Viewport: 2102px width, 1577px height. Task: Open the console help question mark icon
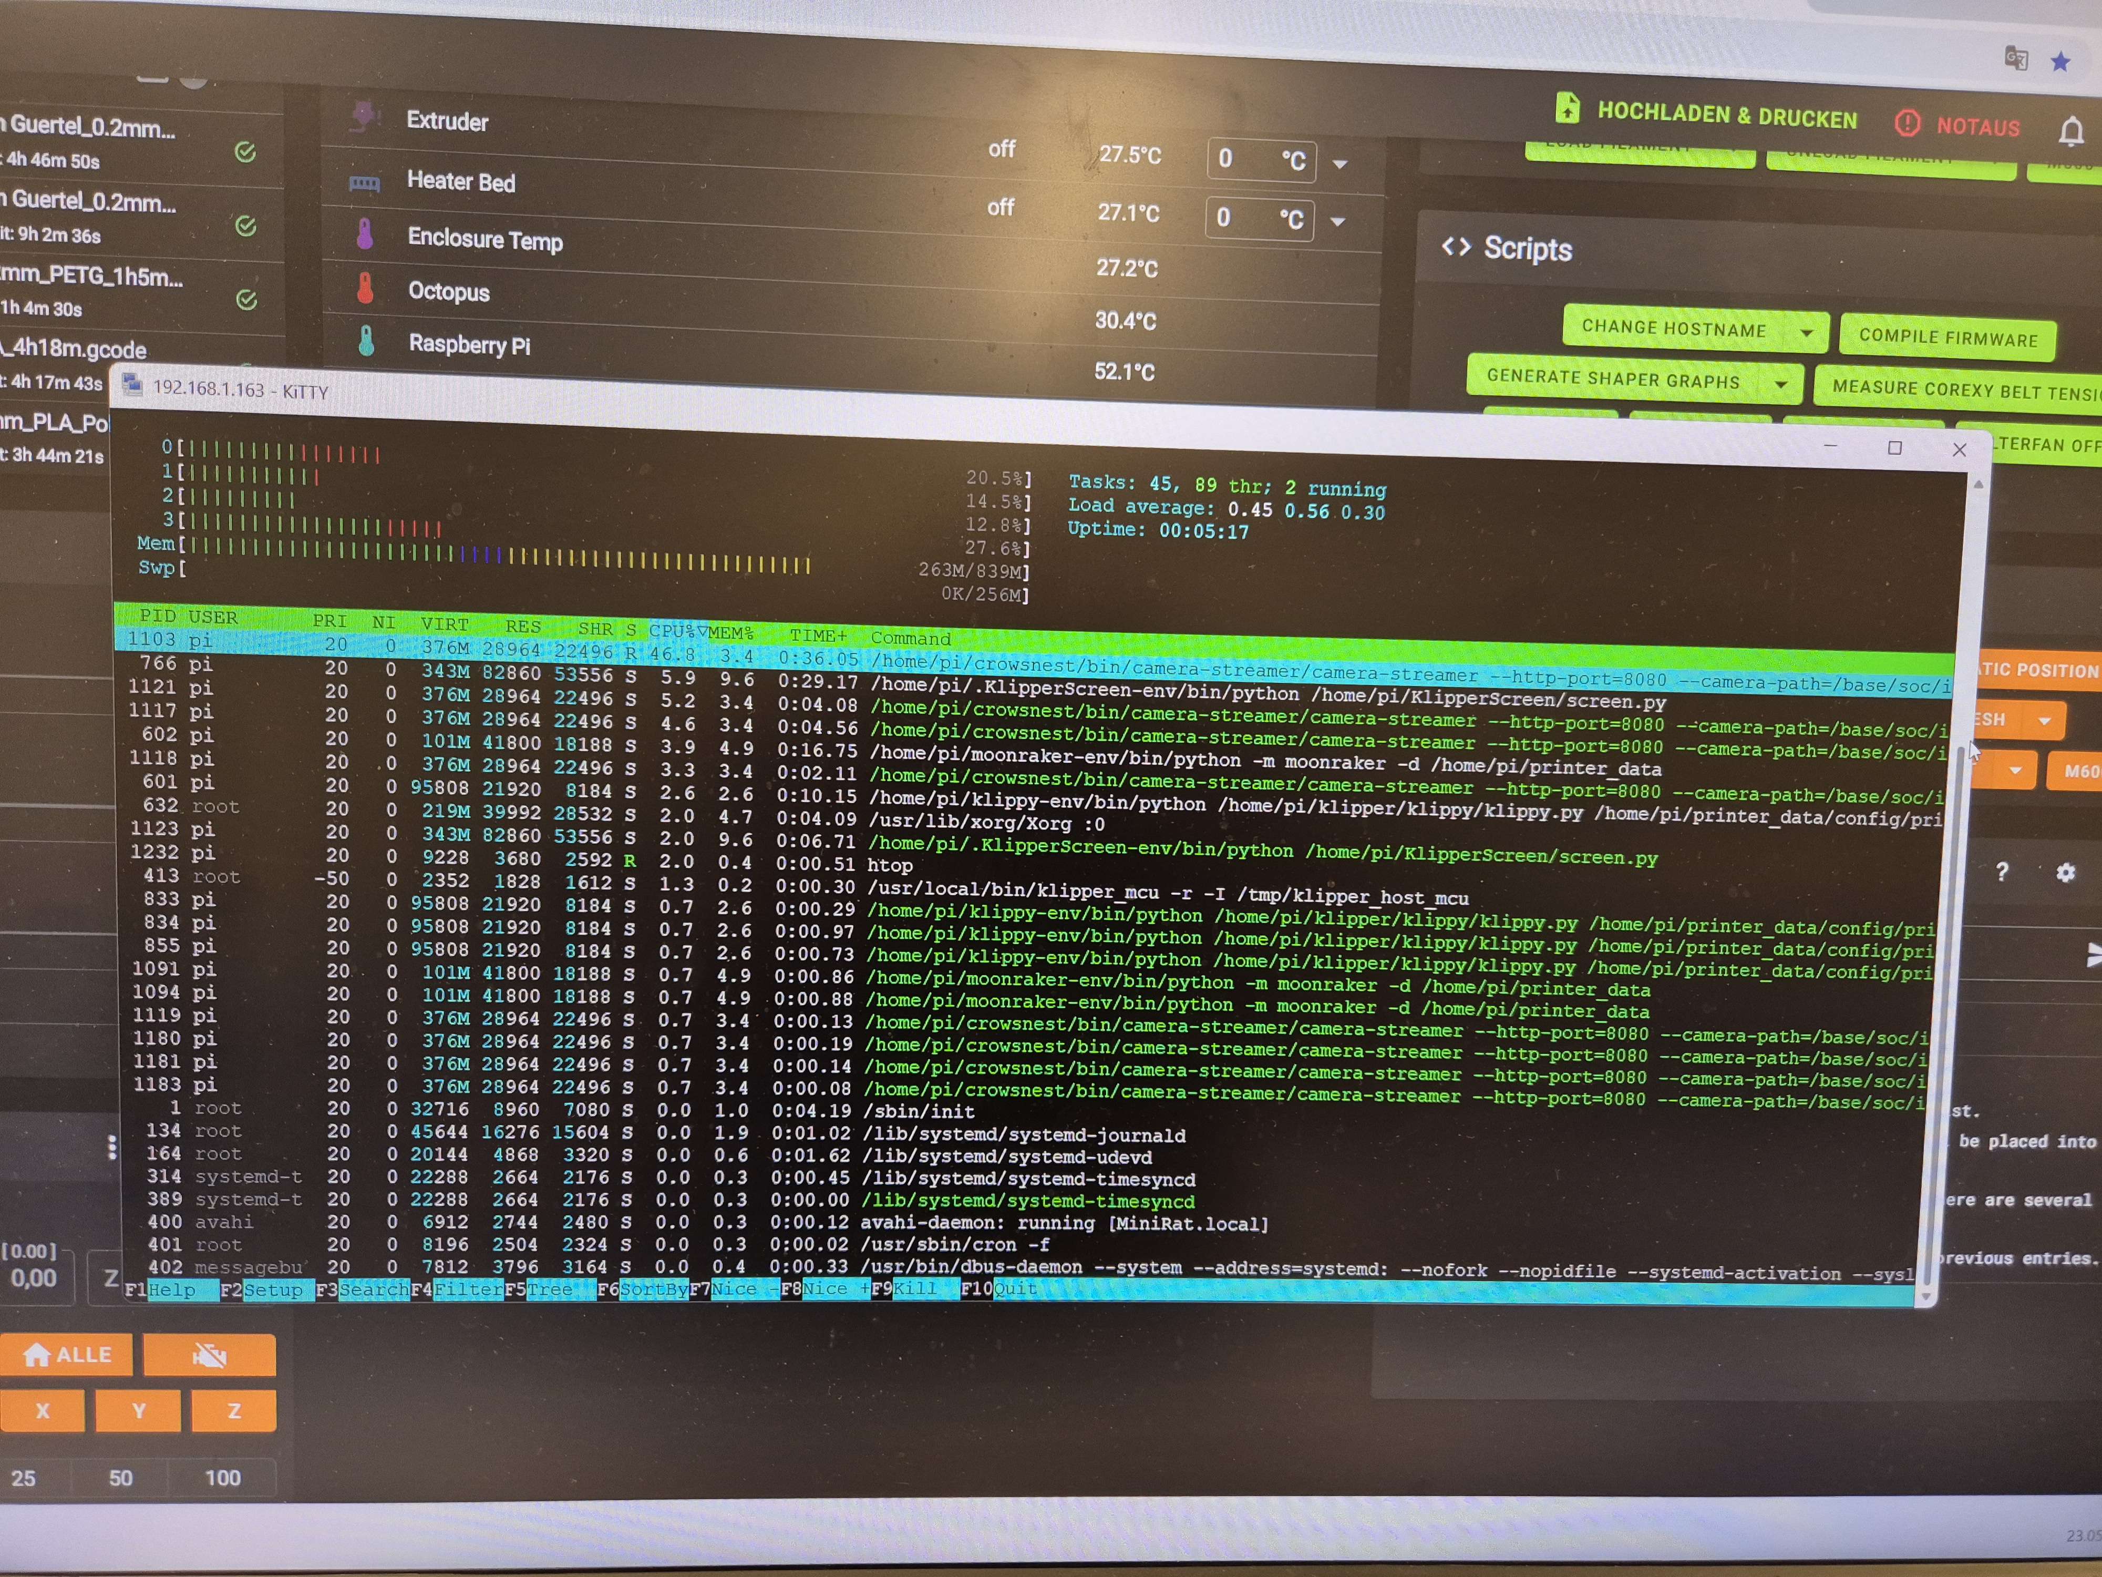2002,872
